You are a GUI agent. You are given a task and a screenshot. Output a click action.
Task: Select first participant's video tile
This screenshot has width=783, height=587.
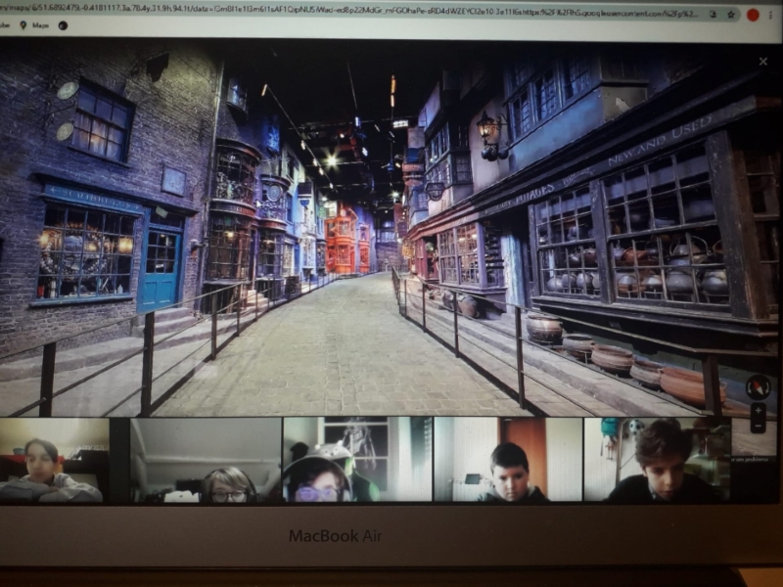tap(55, 460)
